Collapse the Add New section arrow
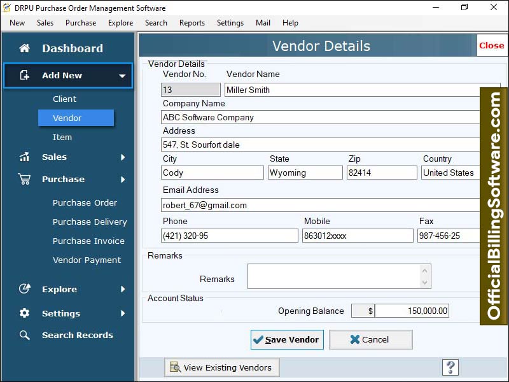Image resolution: width=509 pixels, height=382 pixels. 122,76
